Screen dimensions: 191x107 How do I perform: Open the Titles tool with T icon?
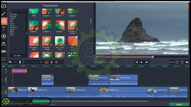tap(4, 29)
